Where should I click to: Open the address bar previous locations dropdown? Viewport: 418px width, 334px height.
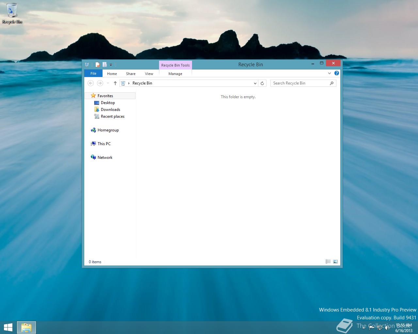(255, 83)
